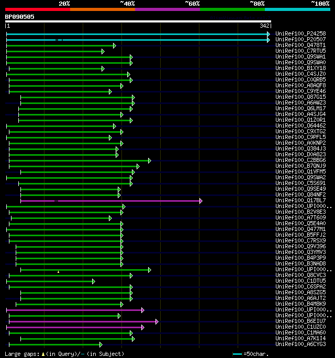The height and width of the screenshot is (358, 335).
Task: Click label UniRef100_C0QRB5
Action: tap(300, 79)
